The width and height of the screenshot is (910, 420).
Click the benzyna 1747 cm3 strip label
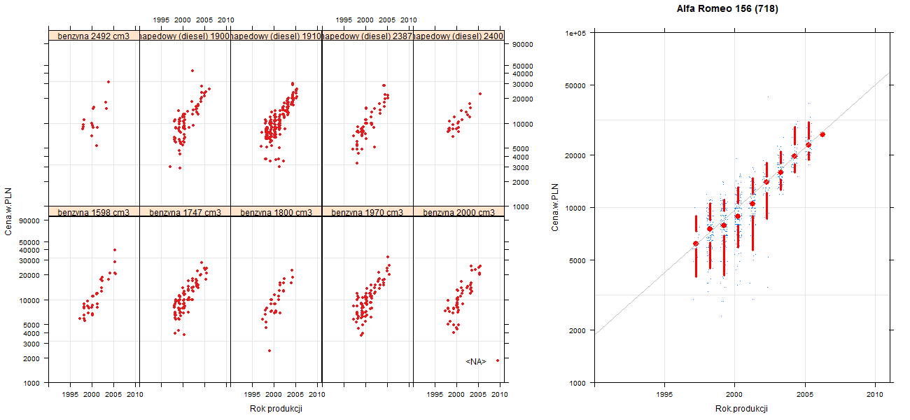(x=185, y=211)
